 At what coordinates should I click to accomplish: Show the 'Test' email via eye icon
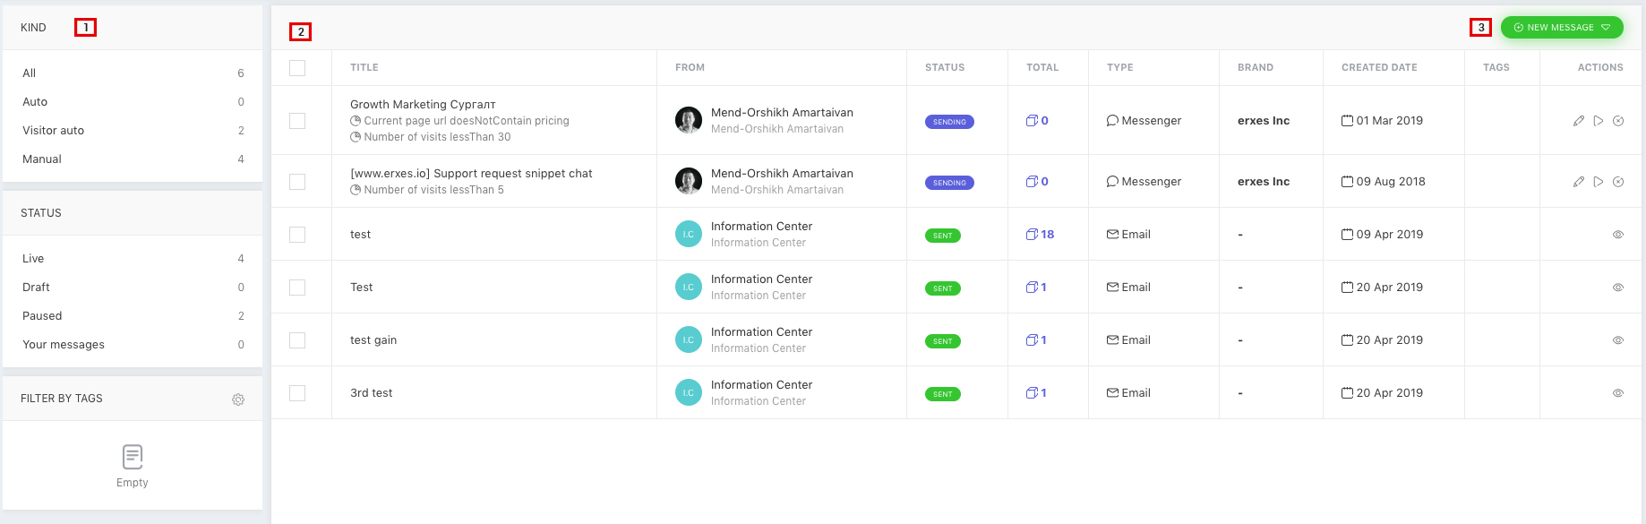[1618, 288]
